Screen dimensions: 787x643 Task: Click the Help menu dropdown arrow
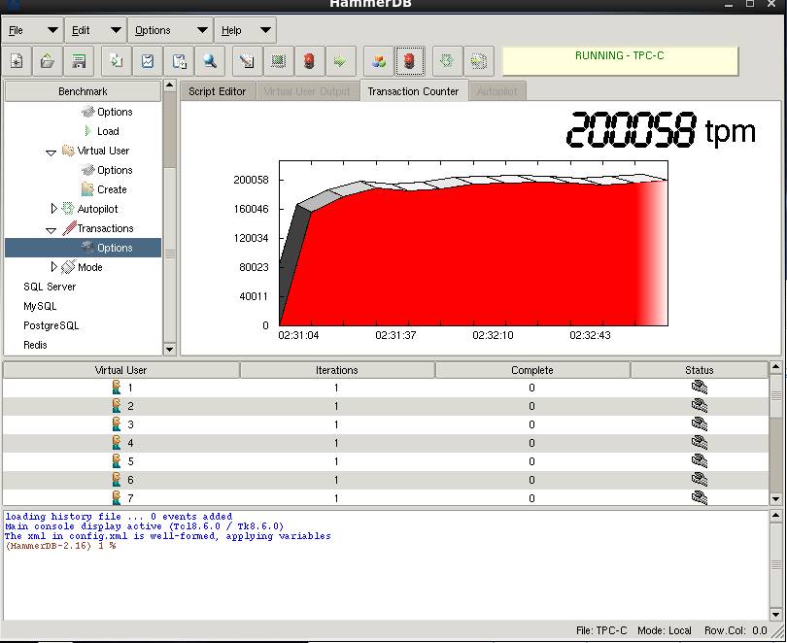click(x=265, y=30)
